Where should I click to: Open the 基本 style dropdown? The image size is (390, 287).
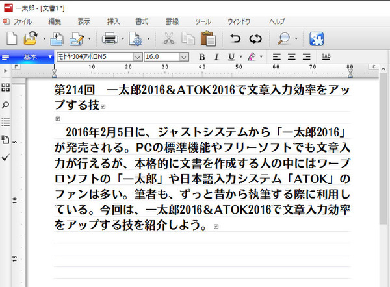[x=27, y=57]
